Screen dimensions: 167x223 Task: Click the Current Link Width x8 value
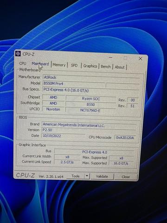pyautogui.click(x=67, y=157)
